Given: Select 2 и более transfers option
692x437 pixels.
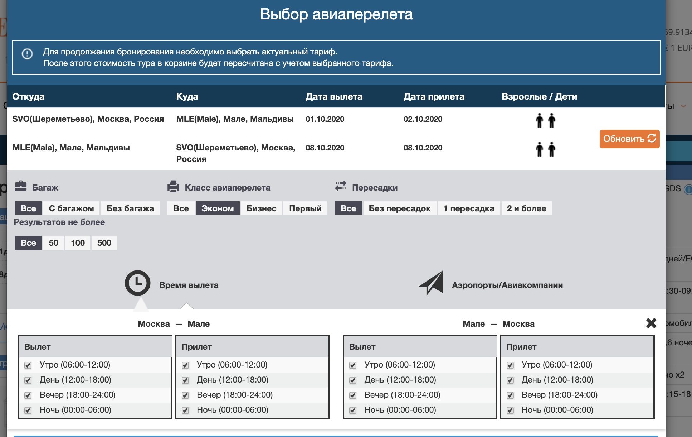Looking at the screenshot, I should coord(526,208).
